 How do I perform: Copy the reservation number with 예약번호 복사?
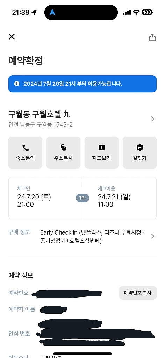138,293
